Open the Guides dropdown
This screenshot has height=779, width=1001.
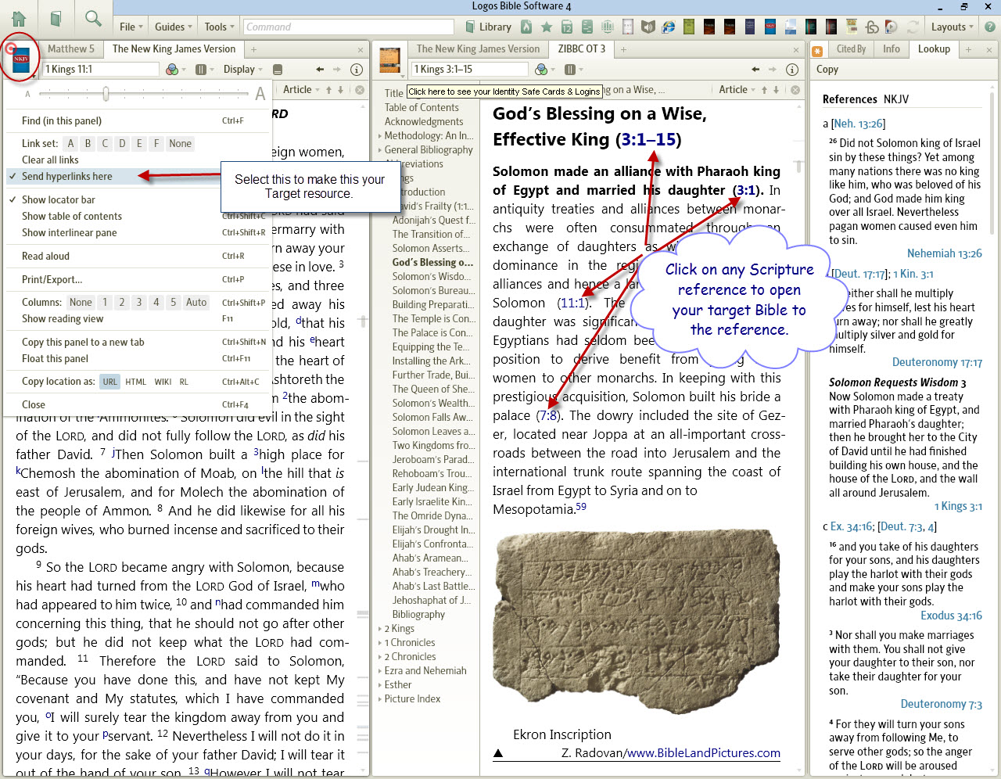click(x=174, y=27)
